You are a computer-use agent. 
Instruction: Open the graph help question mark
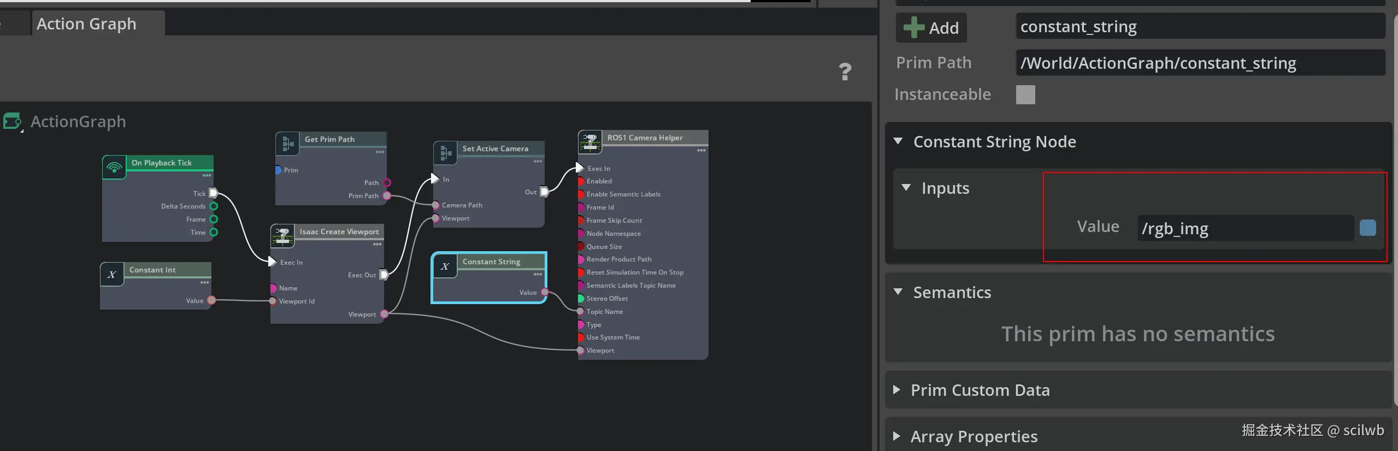(845, 72)
